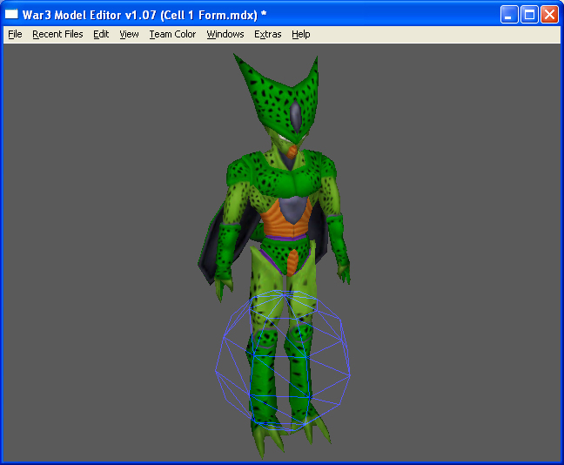Click the app icon in the title bar
Image resolution: width=564 pixels, height=465 pixels.
[x=11, y=15]
